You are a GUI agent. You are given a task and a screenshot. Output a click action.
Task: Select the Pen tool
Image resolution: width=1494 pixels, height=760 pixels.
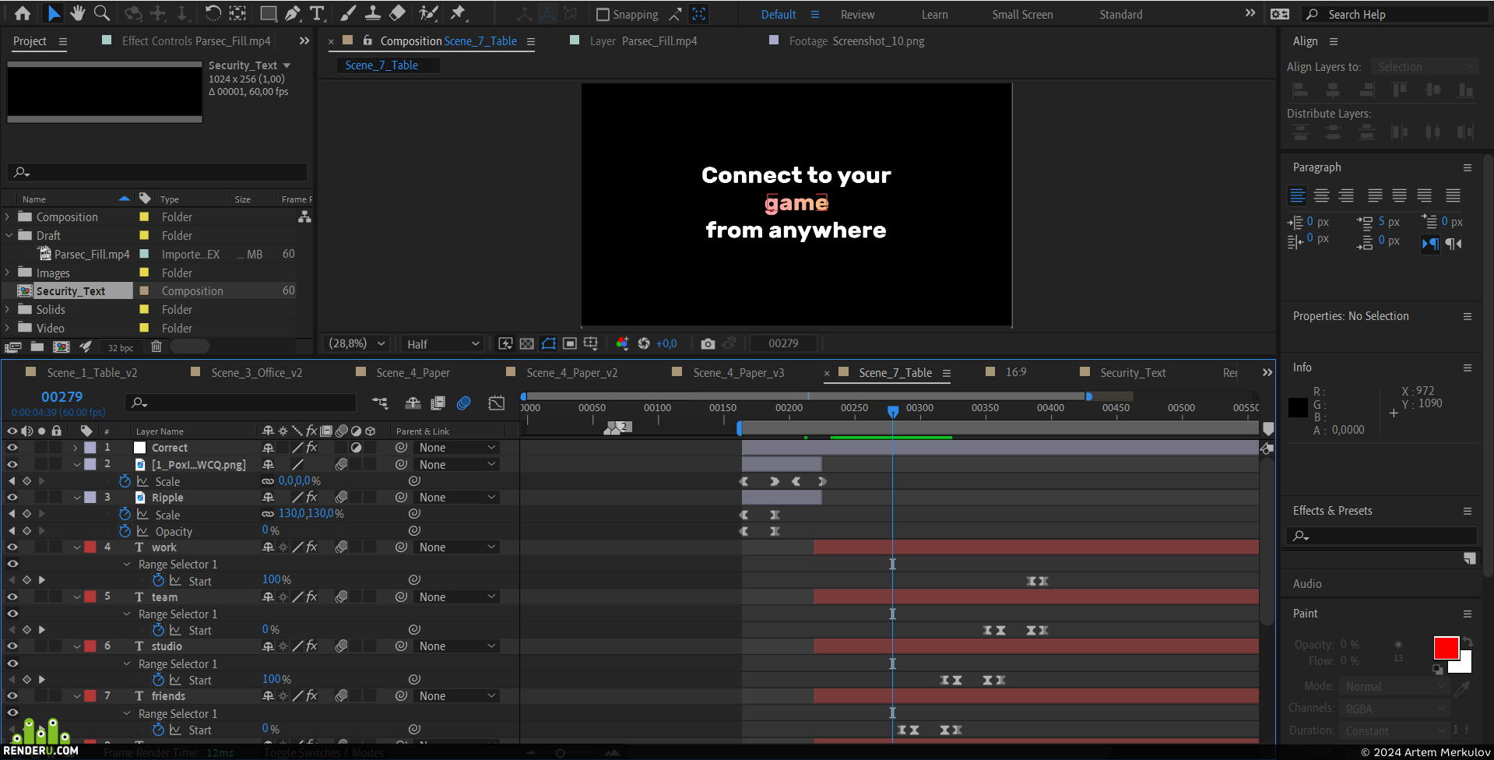tap(293, 13)
